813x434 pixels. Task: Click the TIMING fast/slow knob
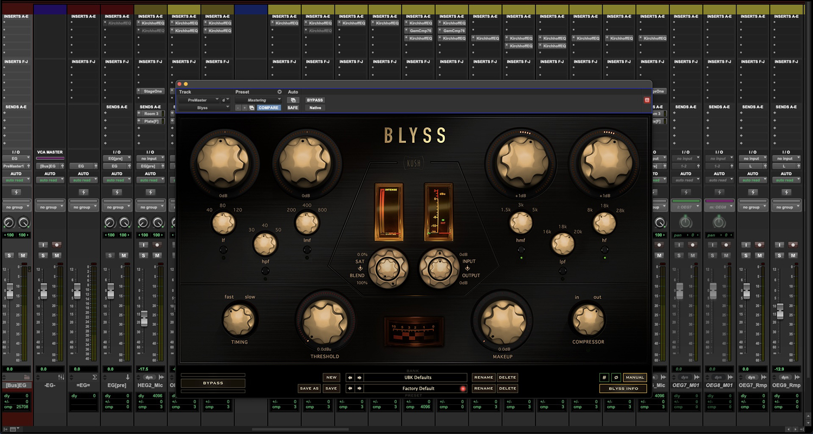(239, 319)
